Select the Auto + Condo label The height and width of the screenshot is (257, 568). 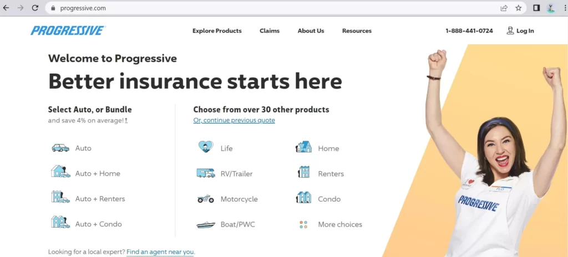pos(99,224)
